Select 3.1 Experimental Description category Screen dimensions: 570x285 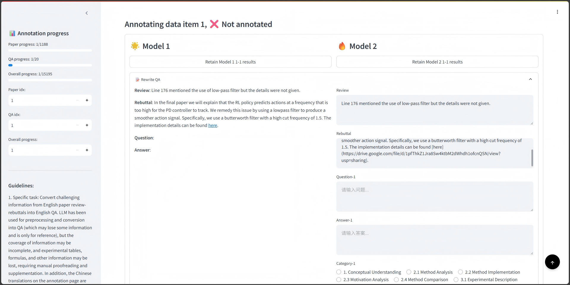coord(456,280)
